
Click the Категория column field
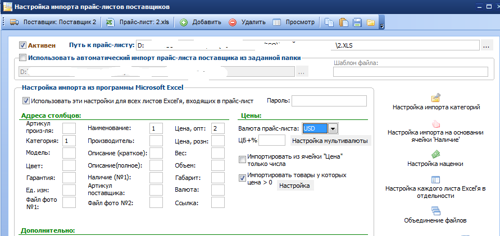69,141
